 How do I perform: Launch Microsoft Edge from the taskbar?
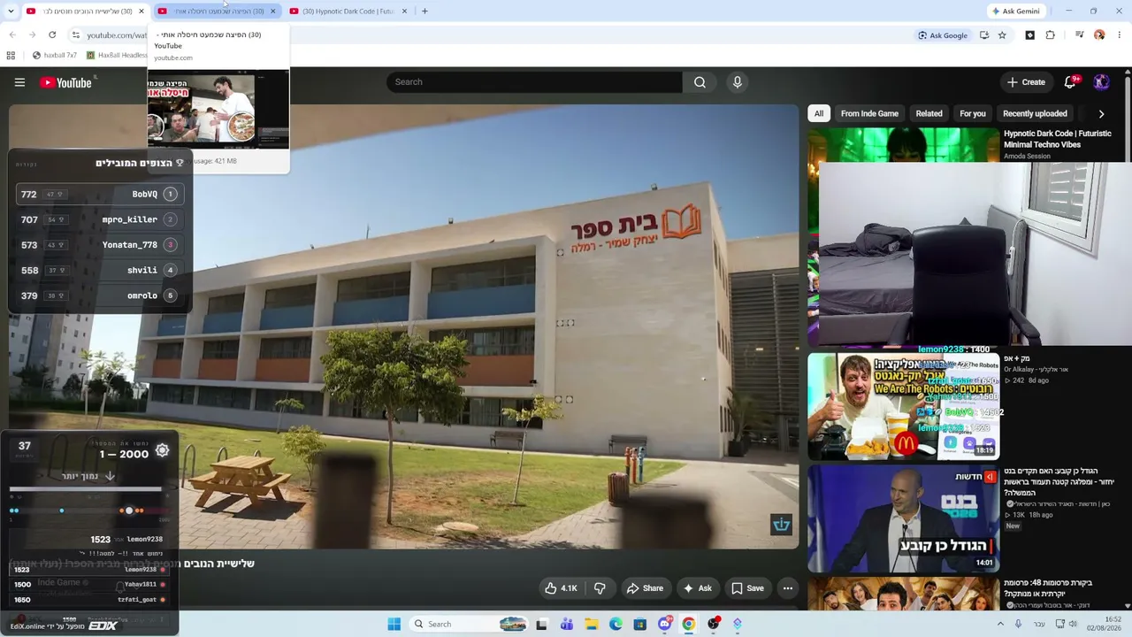(616, 625)
